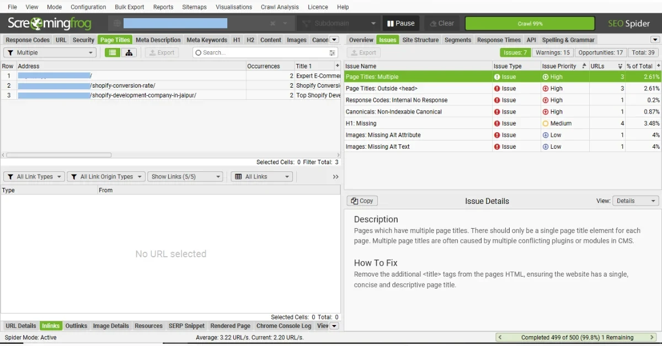Select Images: Missing Alt Text issue
662x346 pixels.
point(503,147)
